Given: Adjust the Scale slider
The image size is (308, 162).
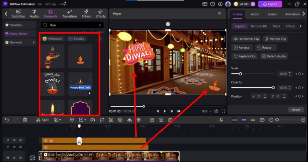Looking at the screenshot, I should (x=253, y=74).
